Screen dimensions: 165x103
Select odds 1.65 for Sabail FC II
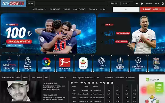click(109, 90)
